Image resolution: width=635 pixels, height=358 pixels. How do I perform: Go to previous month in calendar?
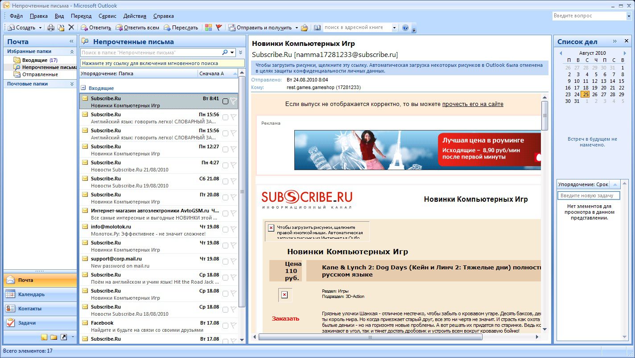pyautogui.click(x=560, y=53)
